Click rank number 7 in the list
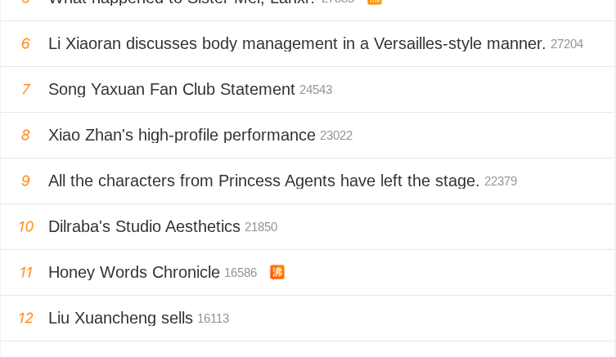 coord(25,89)
